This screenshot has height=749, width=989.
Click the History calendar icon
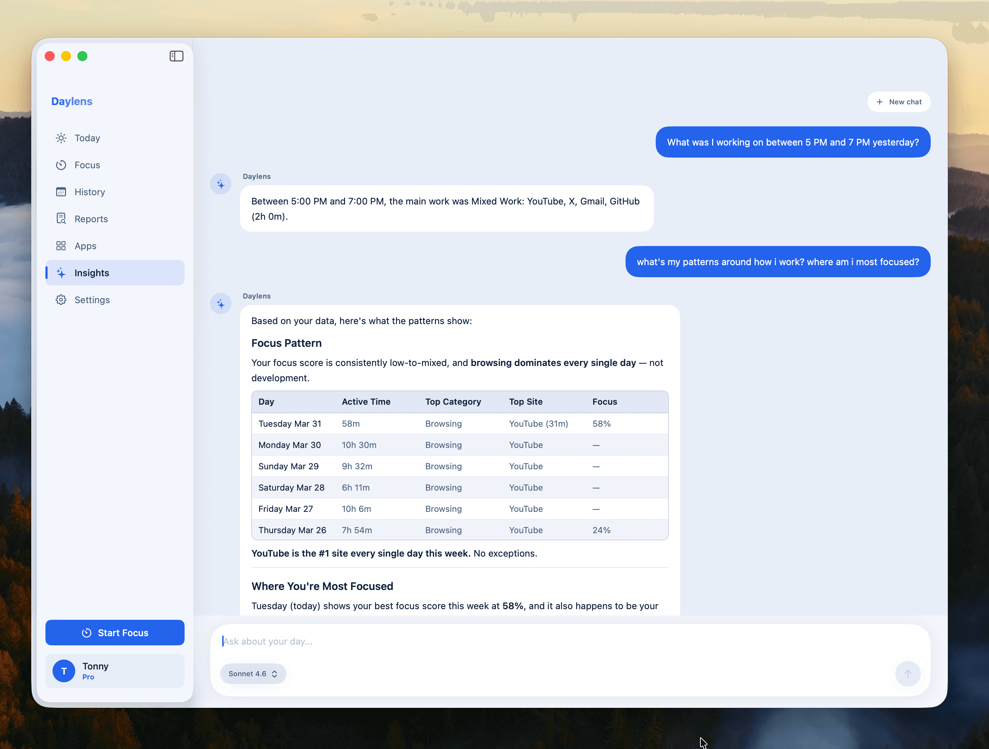pos(61,192)
